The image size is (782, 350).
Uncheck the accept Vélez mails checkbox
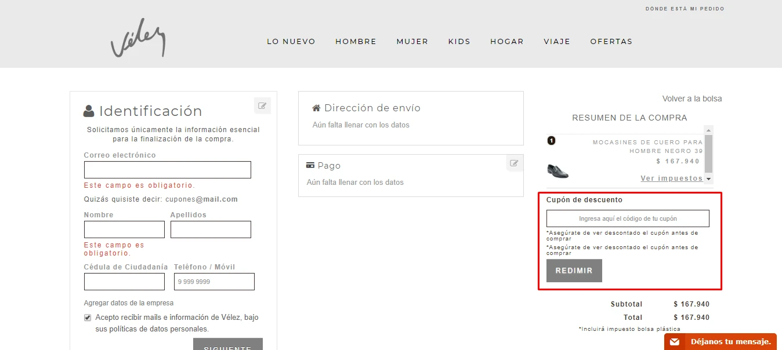tap(88, 318)
